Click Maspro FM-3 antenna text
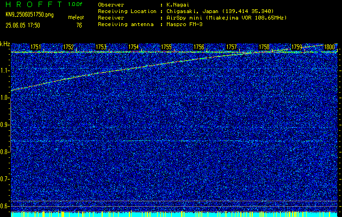 (x=184, y=24)
